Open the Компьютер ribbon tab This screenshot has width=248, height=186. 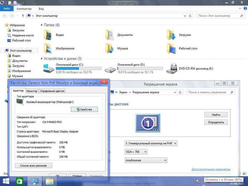pyautogui.click(x=24, y=9)
